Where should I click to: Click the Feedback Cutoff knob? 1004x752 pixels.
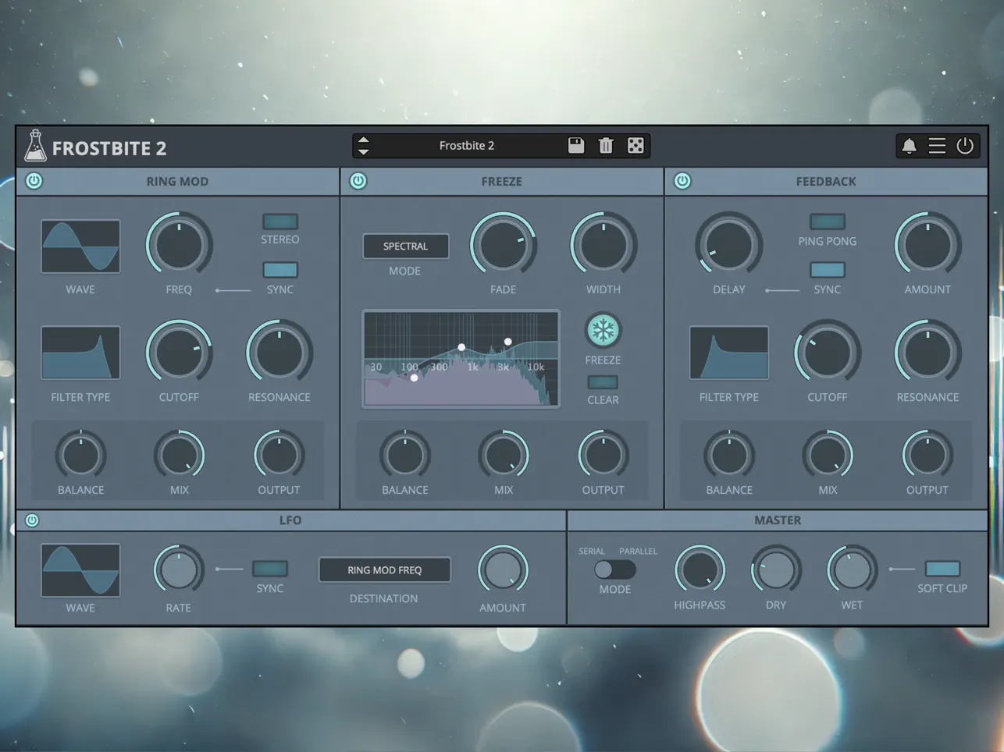828,353
